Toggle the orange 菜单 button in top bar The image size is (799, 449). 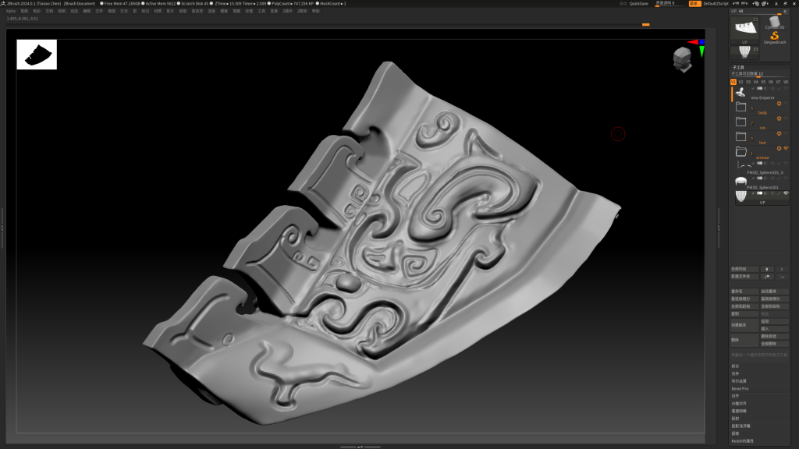[694, 4]
